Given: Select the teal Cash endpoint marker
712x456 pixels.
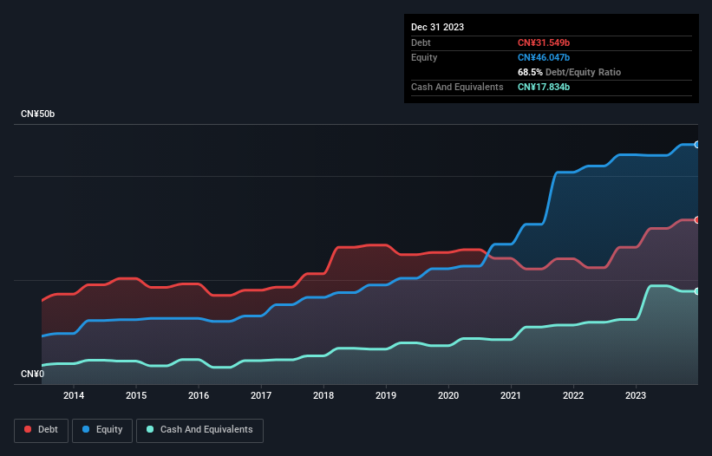Looking at the screenshot, I should [x=697, y=291].
